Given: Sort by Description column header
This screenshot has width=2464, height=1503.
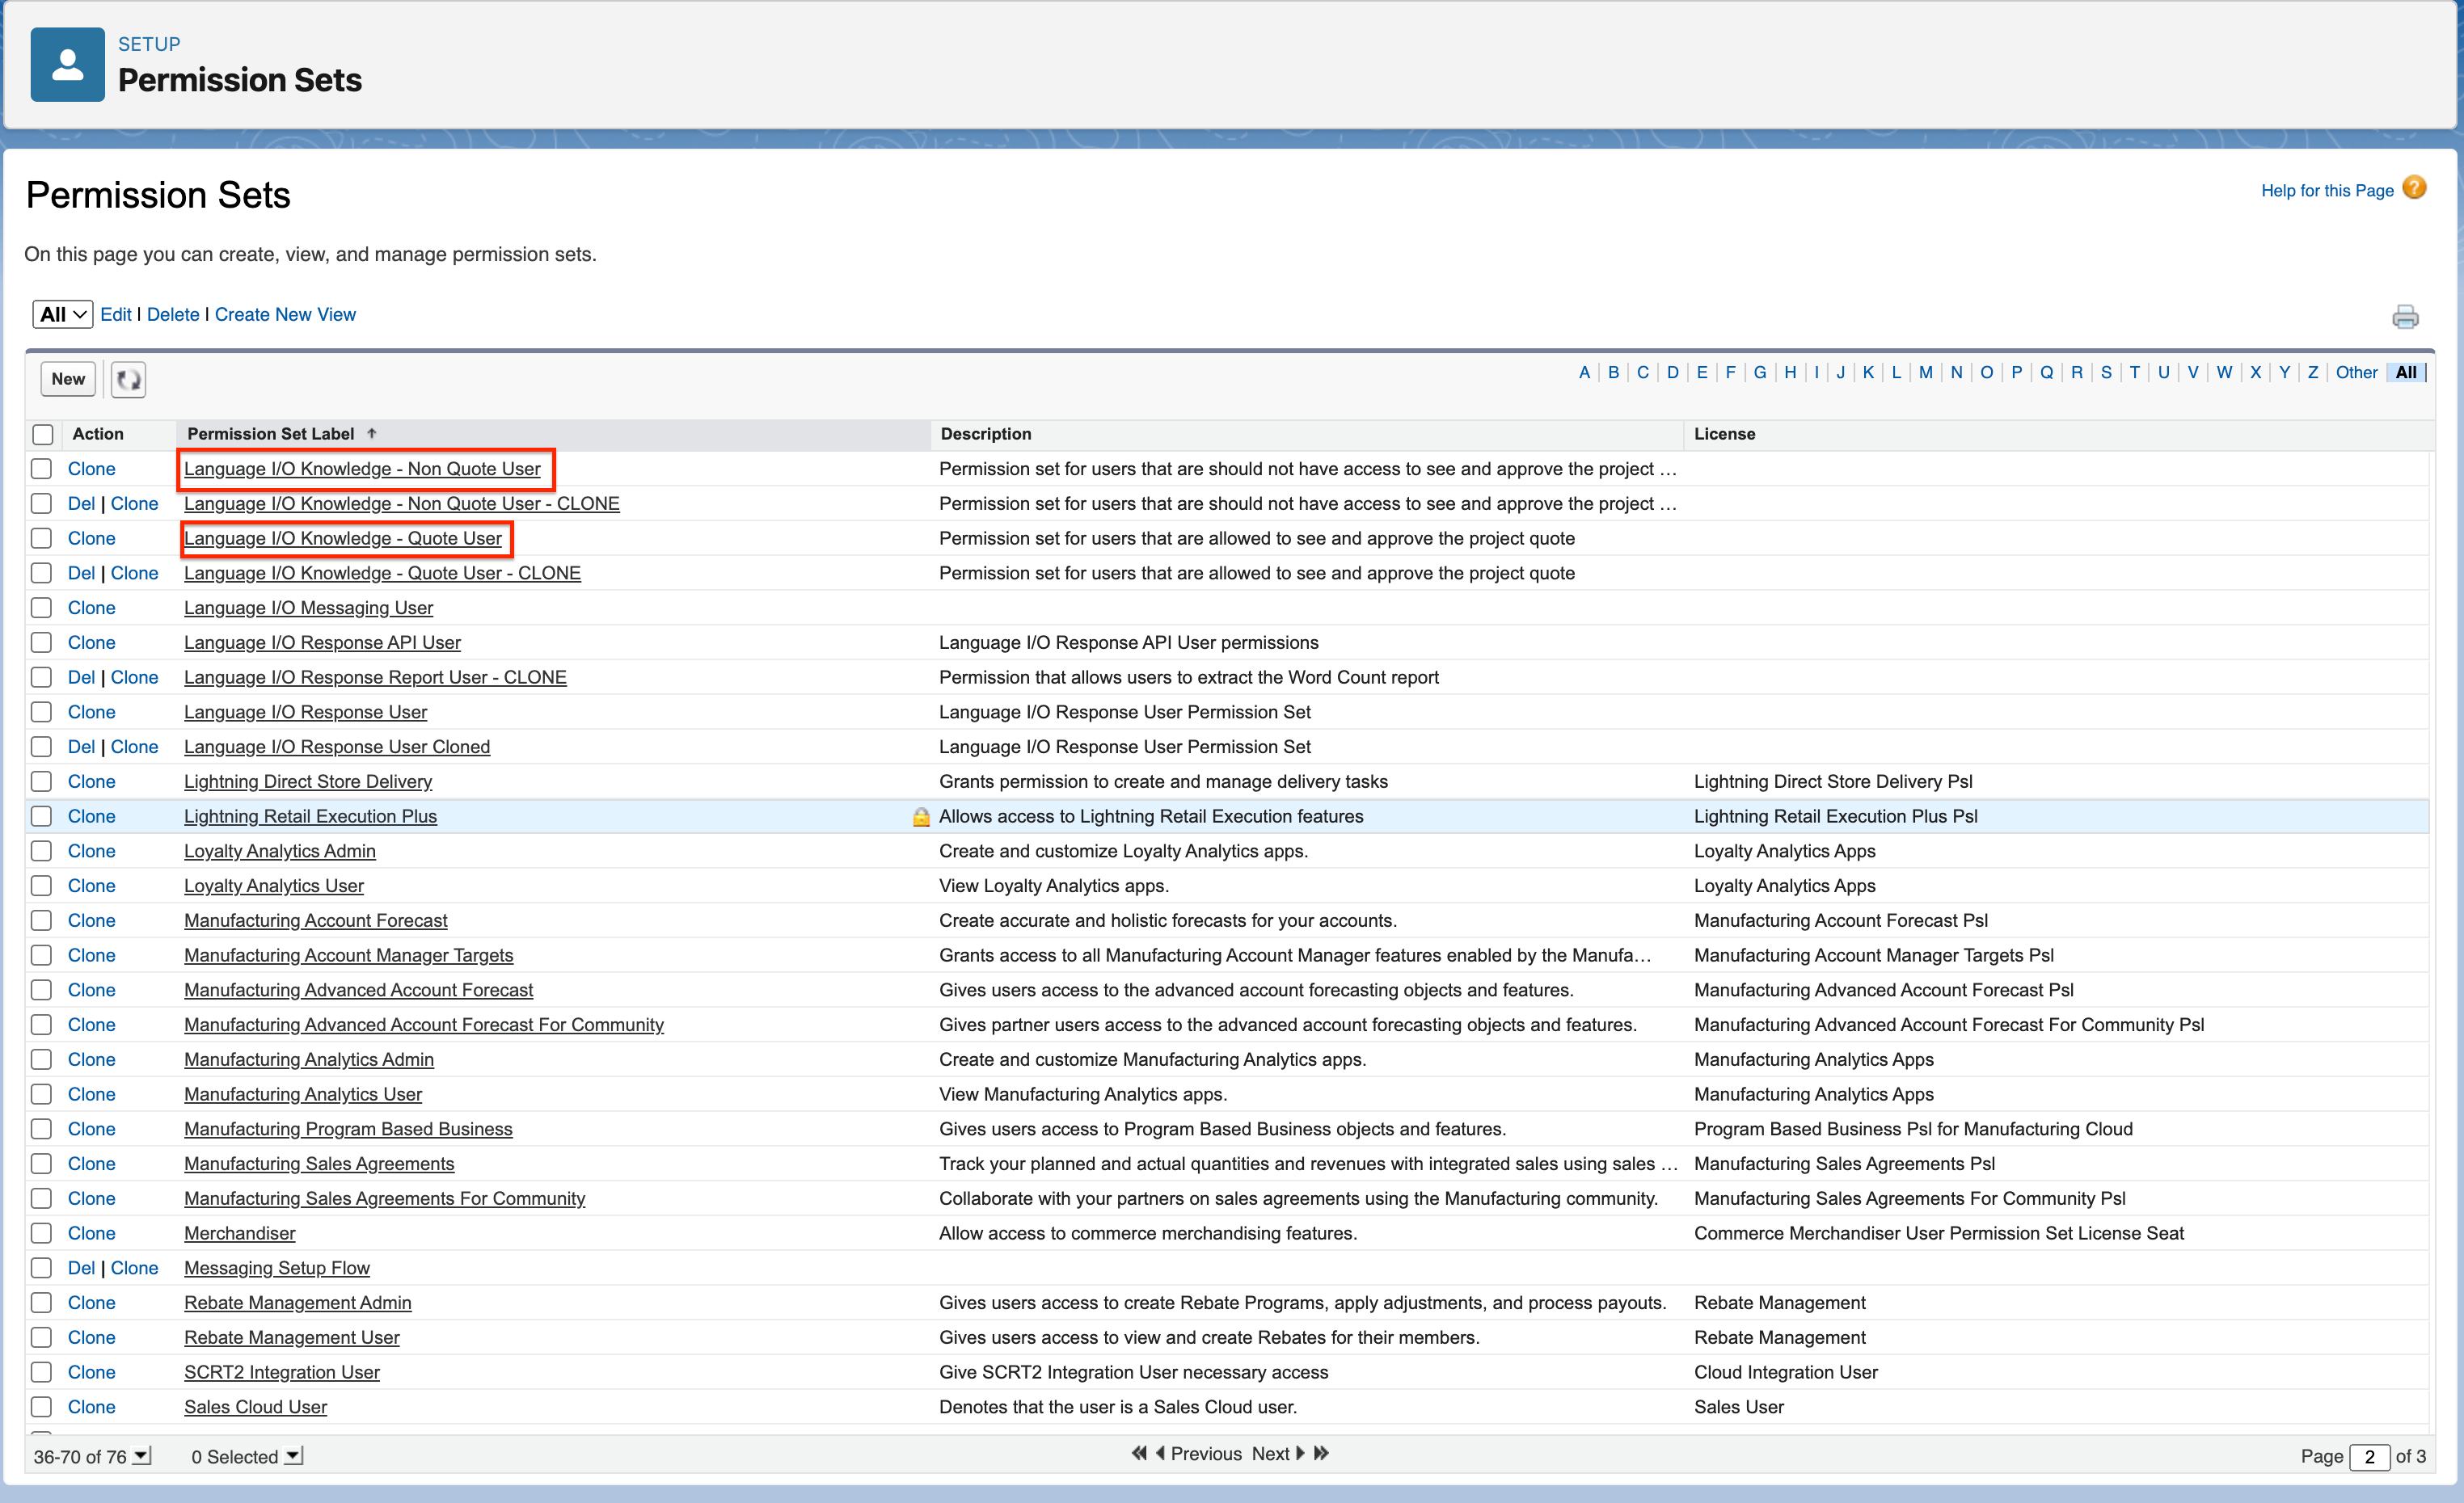Looking at the screenshot, I should click(x=986, y=434).
